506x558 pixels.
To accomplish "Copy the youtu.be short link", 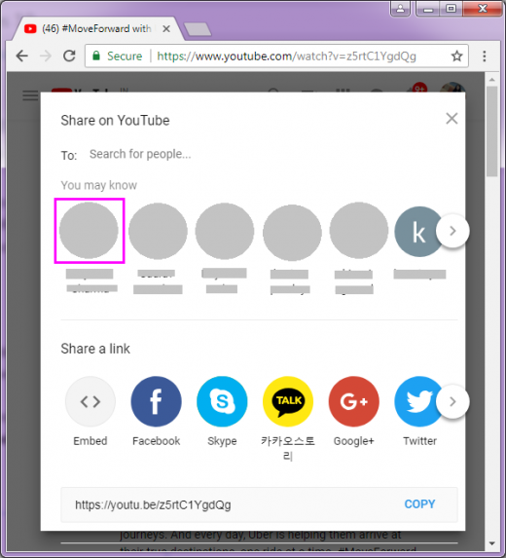I will click(419, 503).
